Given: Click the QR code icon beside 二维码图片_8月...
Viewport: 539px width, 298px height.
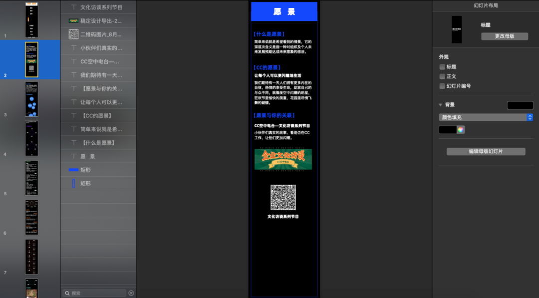Looking at the screenshot, I should tap(73, 34).
